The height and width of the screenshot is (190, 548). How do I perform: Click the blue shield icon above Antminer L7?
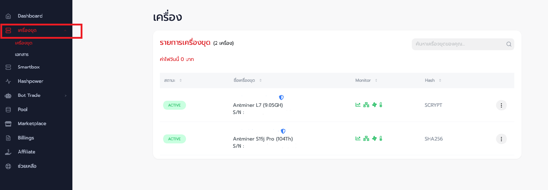pos(281,98)
